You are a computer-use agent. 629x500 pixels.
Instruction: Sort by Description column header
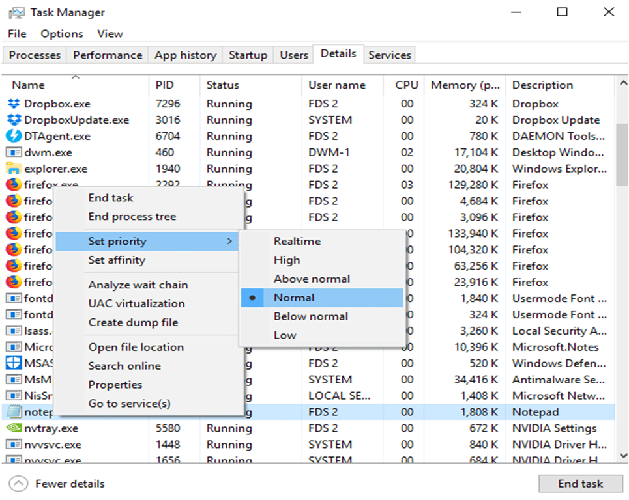click(x=560, y=85)
